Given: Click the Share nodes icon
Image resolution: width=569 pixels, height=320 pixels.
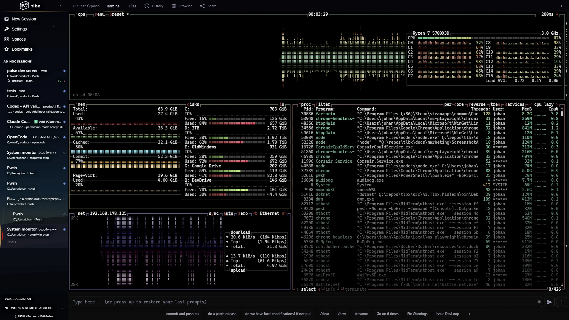Looking at the screenshot, I should pyautogui.click(x=202, y=6).
